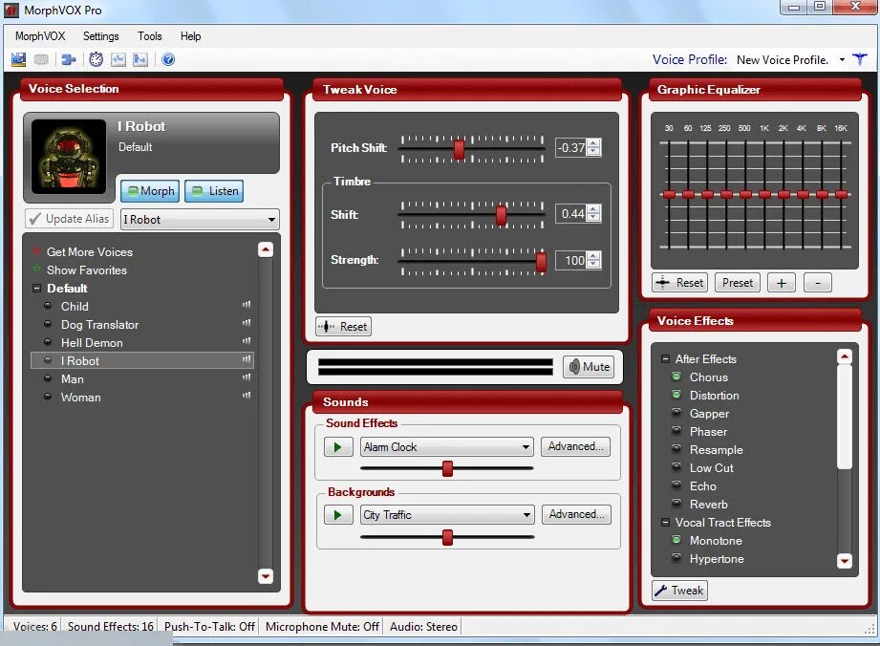This screenshot has width=880, height=646.
Task: Enable the Resample effect
Action: (676, 449)
